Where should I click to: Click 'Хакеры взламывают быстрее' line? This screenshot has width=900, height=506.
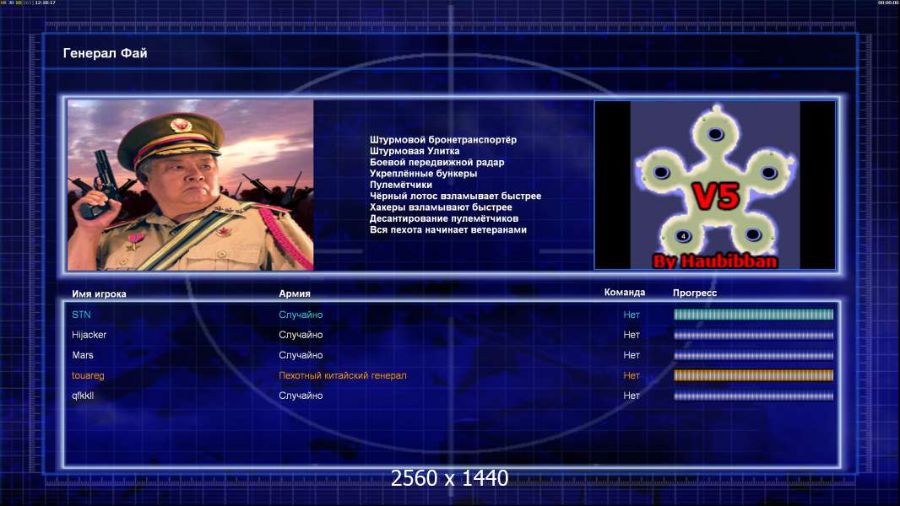[x=441, y=207]
